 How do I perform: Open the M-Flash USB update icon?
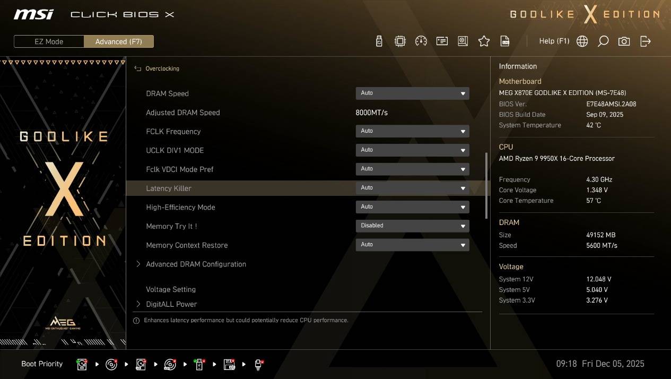click(379, 41)
